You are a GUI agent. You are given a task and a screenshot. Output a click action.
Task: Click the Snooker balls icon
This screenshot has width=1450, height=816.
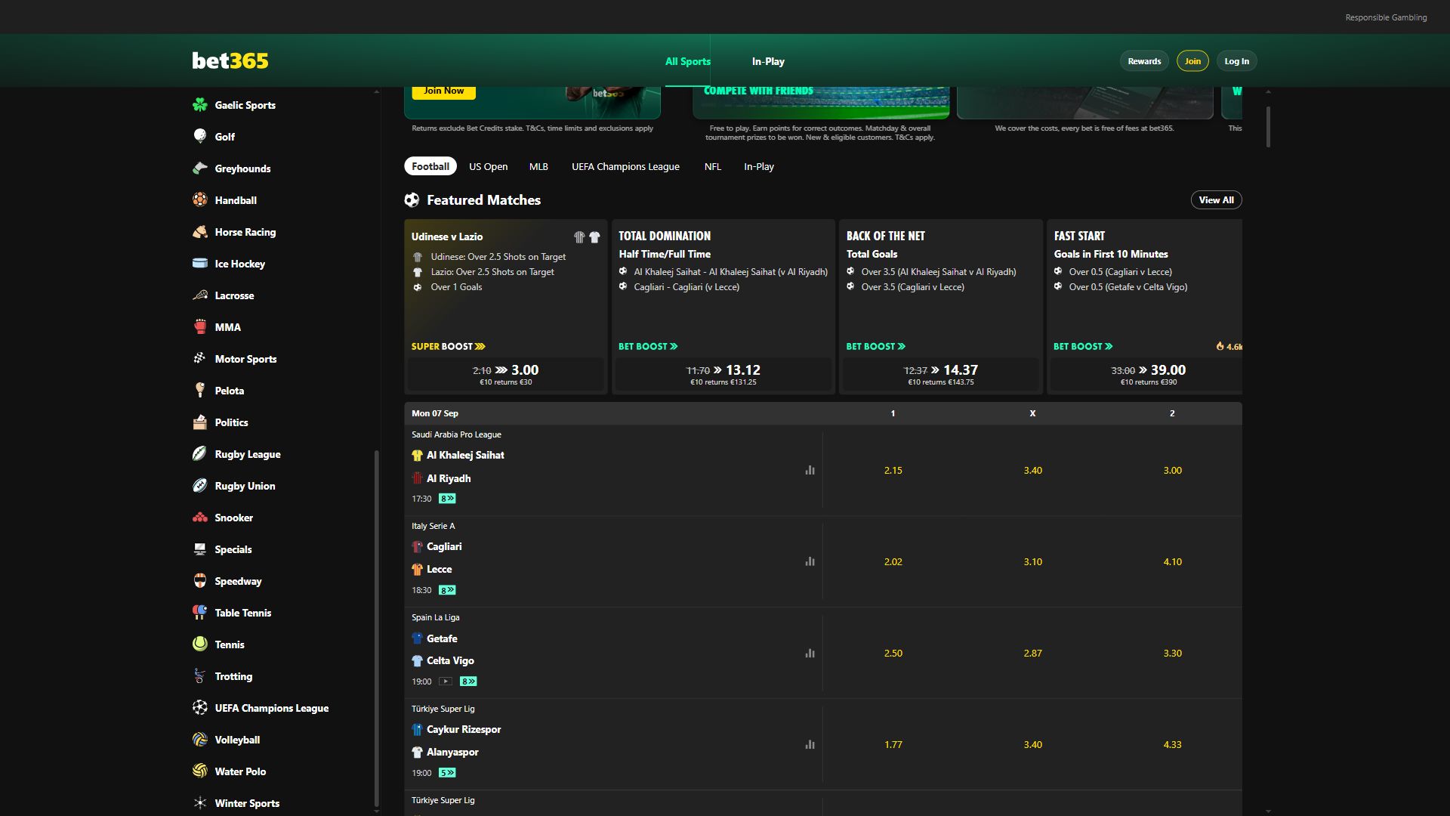point(199,518)
